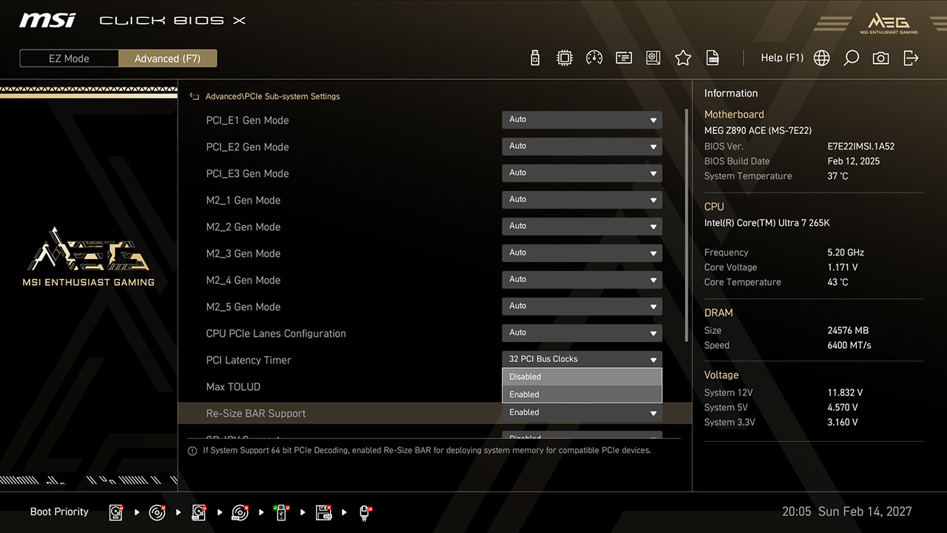
Task: Choose Enabled in the open dropdown list
Action: pyautogui.click(x=582, y=395)
